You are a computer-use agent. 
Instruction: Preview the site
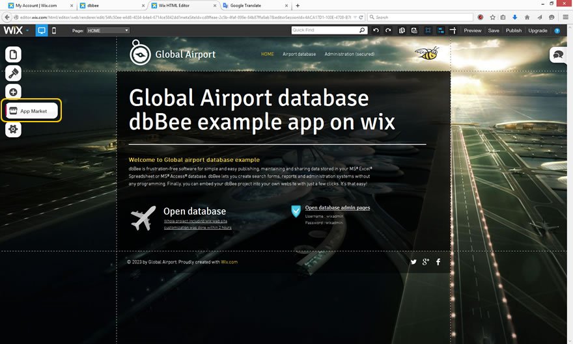click(x=473, y=31)
